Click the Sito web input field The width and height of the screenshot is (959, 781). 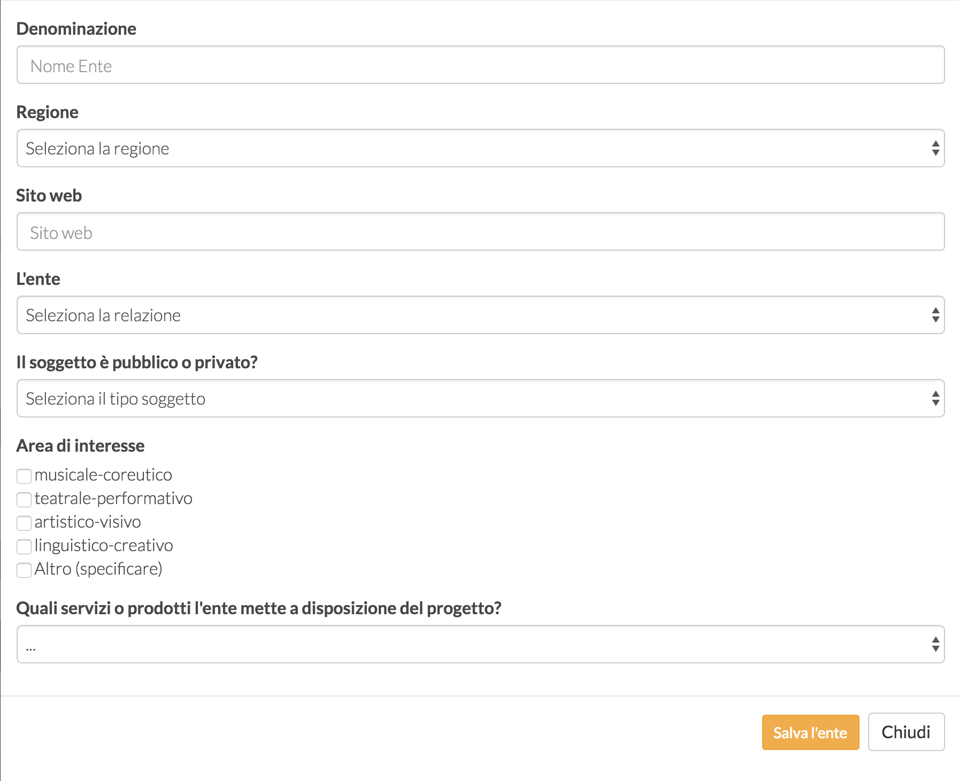click(x=480, y=232)
